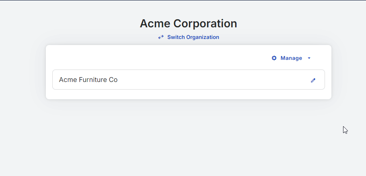Click the Acme Corporation page heading
The image size is (366, 176).
click(188, 23)
